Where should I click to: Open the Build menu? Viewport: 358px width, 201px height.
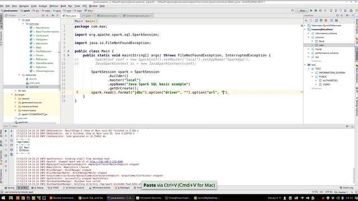[63, 6]
